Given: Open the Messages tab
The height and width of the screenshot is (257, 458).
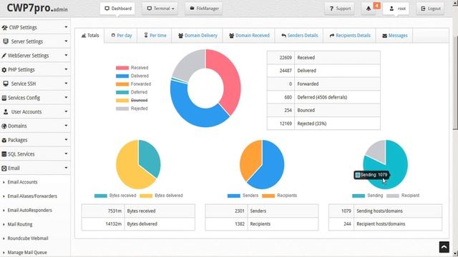Looking at the screenshot, I should [394, 36].
